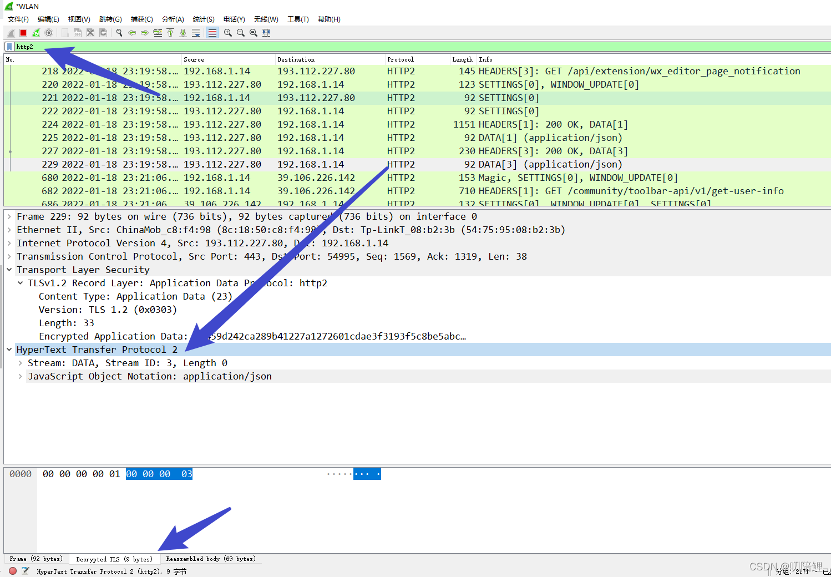The width and height of the screenshot is (831, 577).
Task: Close the capture file with X icon
Action: coord(90,33)
